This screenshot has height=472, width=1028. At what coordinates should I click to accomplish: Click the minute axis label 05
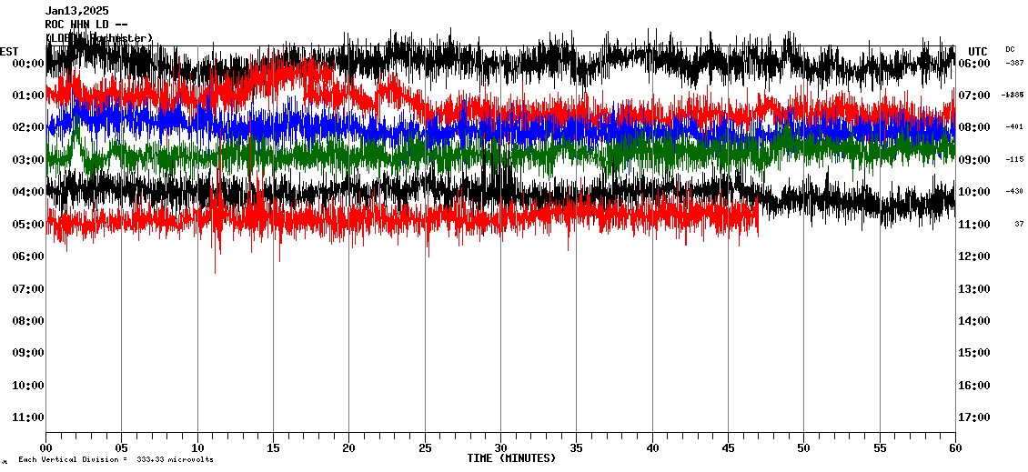point(121,447)
